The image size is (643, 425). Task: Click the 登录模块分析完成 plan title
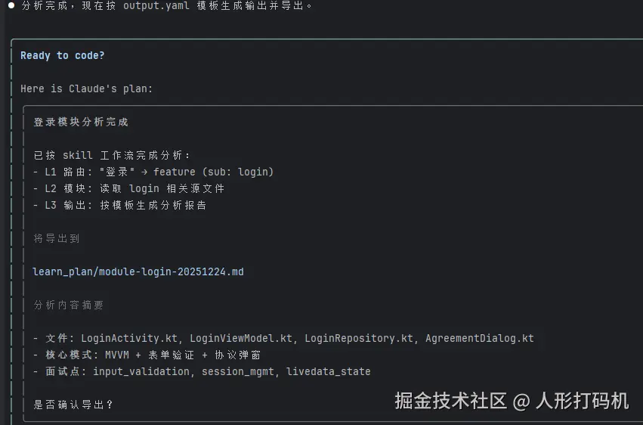coord(81,122)
